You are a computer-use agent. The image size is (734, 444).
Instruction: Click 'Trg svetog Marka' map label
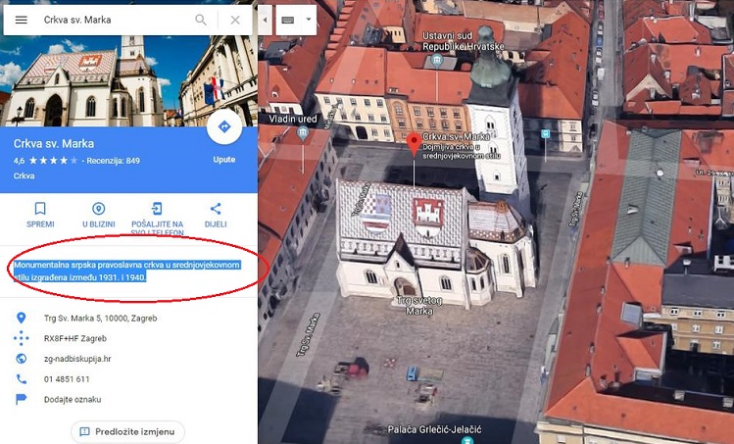point(419,306)
